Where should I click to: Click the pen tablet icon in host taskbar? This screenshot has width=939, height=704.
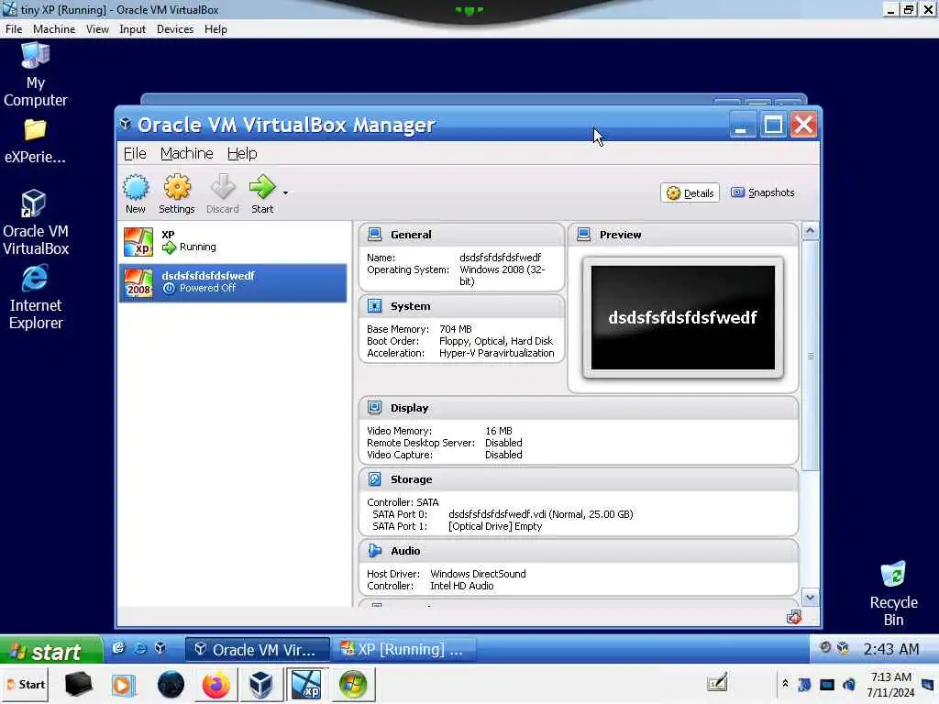717,683
